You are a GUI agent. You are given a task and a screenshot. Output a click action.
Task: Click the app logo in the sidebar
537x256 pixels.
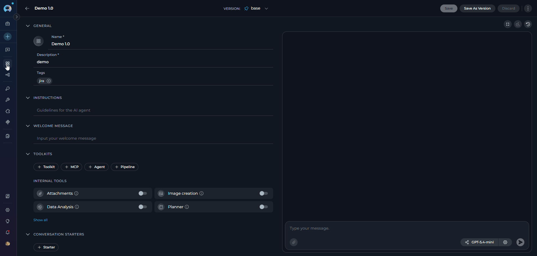[x=8, y=8]
